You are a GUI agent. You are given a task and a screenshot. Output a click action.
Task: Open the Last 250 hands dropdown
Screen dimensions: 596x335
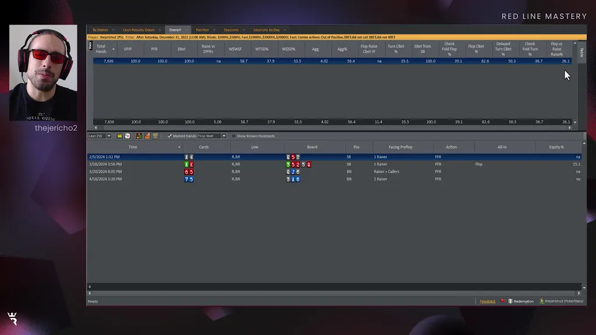pyautogui.click(x=109, y=136)
